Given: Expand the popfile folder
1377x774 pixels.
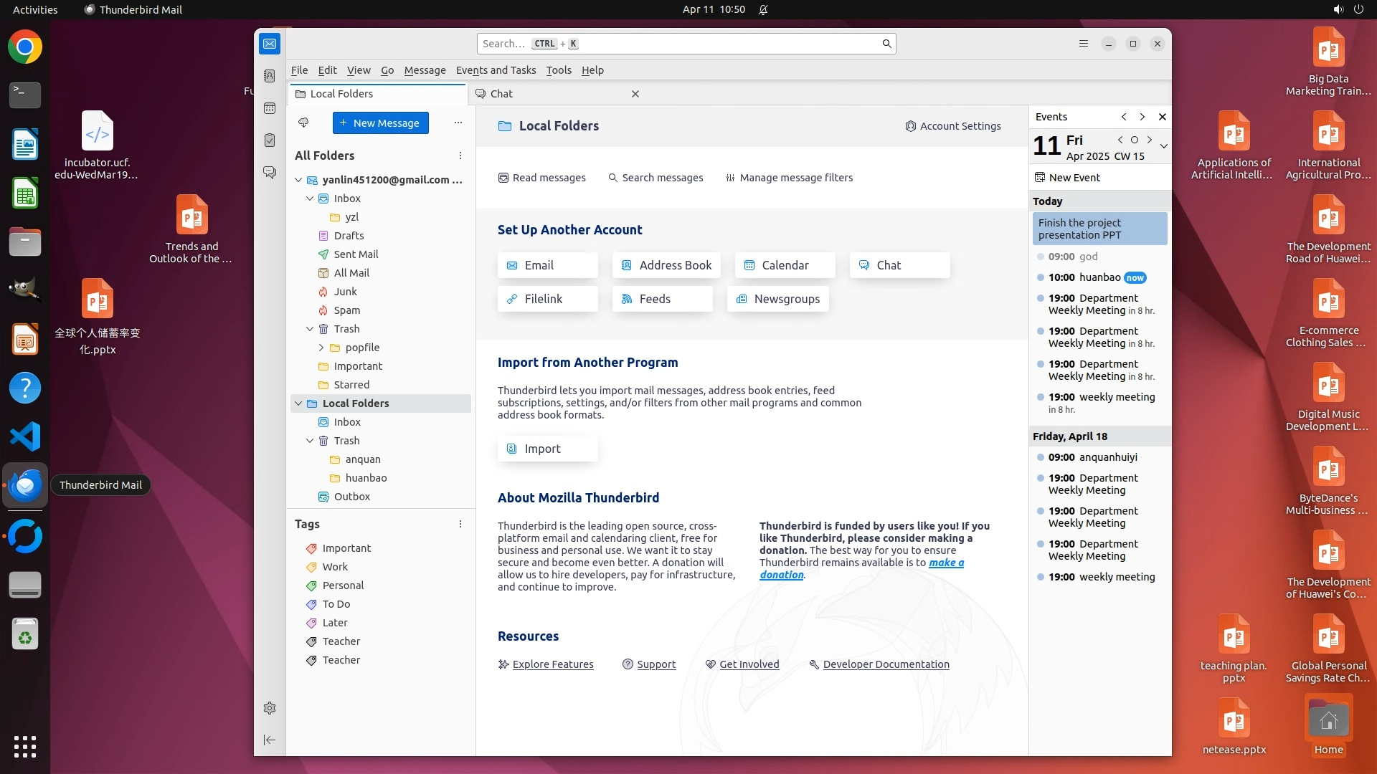Looking at the screenshot, I should coord(321,348).
